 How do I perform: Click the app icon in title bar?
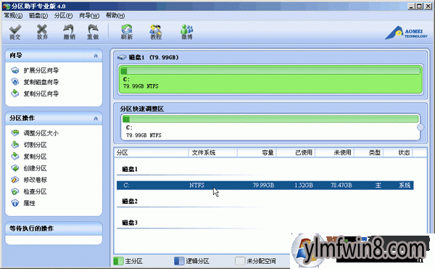point(7,6)
